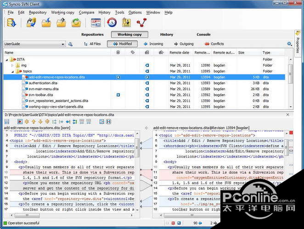Click the Update folder toolbar icon

tap(46, 22)
